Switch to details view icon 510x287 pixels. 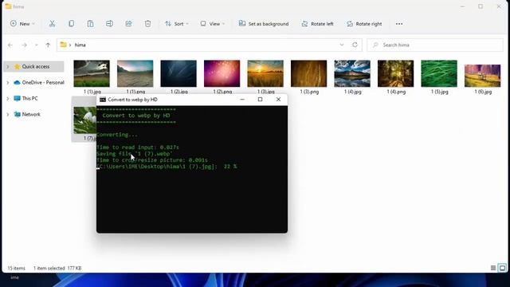click(x=493, y=268)
